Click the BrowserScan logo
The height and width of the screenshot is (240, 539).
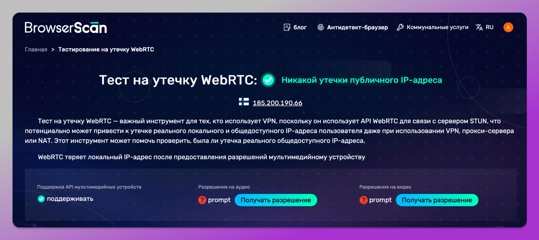tap(66, 27)
